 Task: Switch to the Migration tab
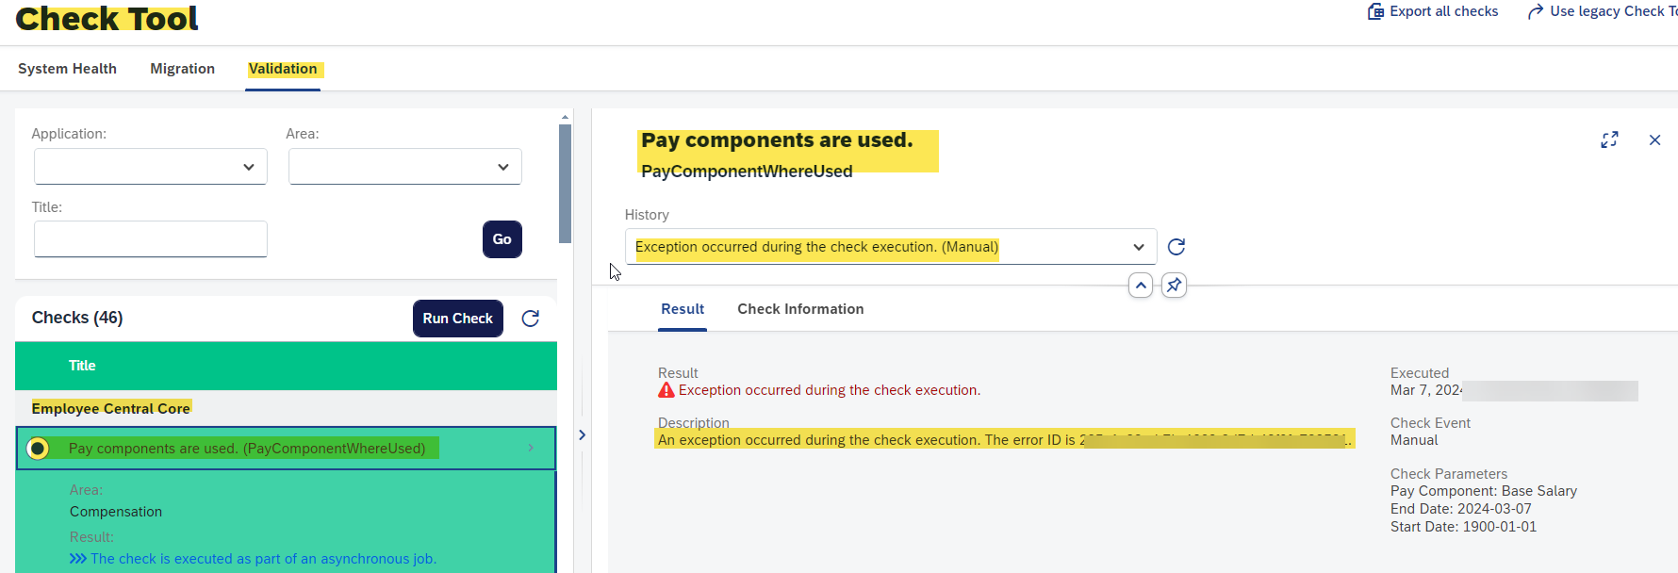click(182, 69)
